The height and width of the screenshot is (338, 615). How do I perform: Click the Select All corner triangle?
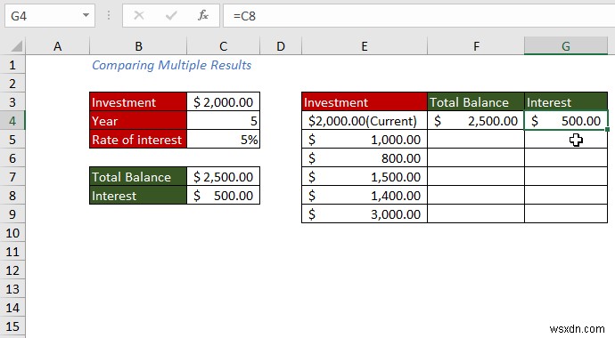(x=16, y=46)
